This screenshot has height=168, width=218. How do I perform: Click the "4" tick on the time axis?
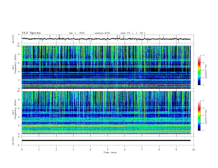point(90,150)
